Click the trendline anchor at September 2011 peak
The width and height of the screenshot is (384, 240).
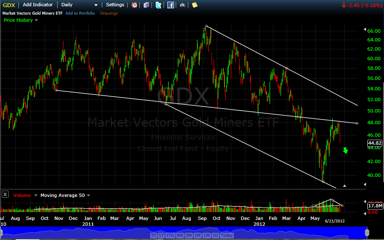(x=207, y=26)
